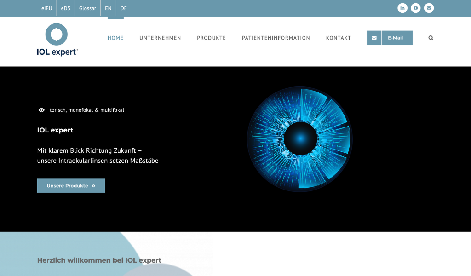Screen dimensions: 471x276
Task: Click 'Herzlich willkommen bei IOL expert' heading
Action: 99,260
